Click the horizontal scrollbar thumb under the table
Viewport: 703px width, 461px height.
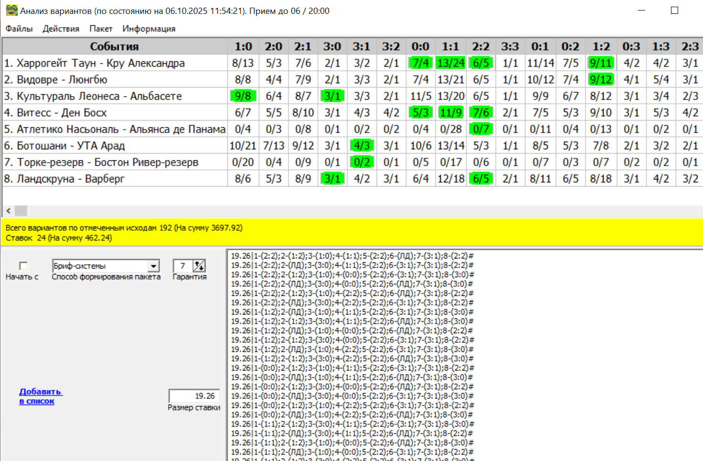21,211
